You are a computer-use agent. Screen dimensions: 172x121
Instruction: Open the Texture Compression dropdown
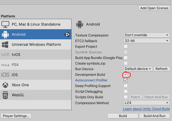147,35
